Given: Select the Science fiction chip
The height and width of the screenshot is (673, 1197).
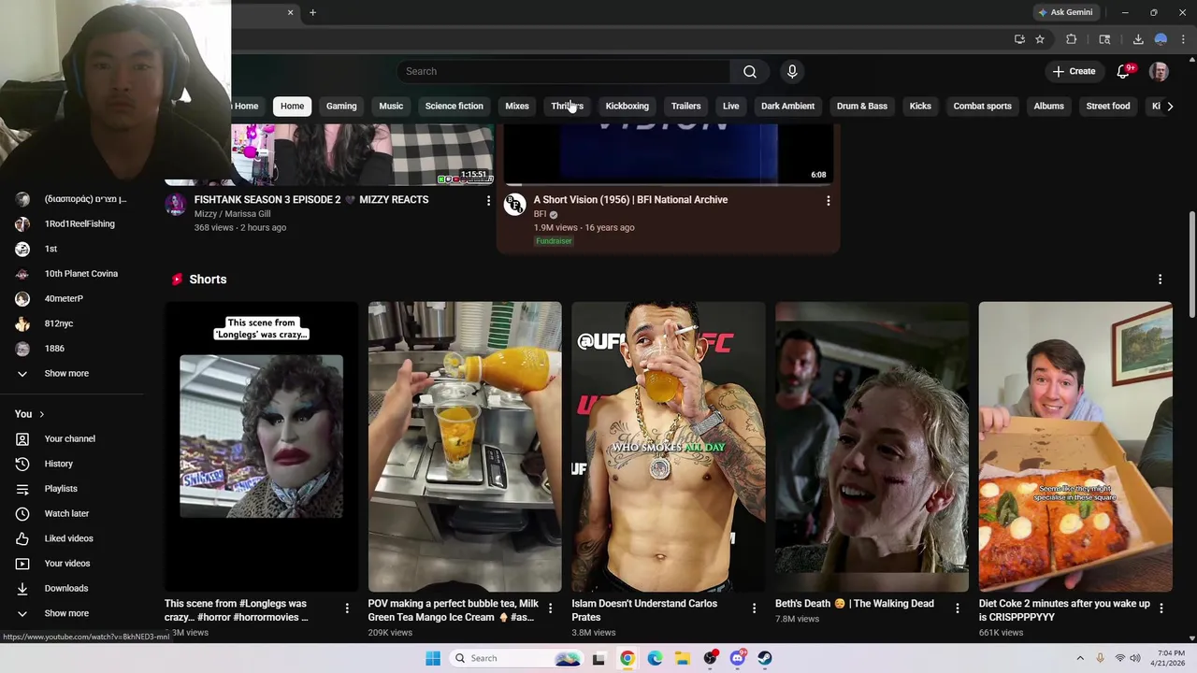Looking at the screenshot, I should point(454,106).
